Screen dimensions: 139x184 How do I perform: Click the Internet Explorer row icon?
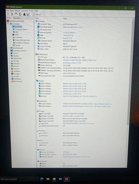[38, 32]
